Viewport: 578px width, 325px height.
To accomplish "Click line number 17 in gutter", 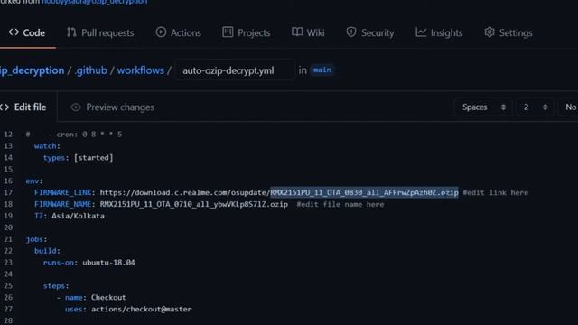I will click(x=8, y=192).
